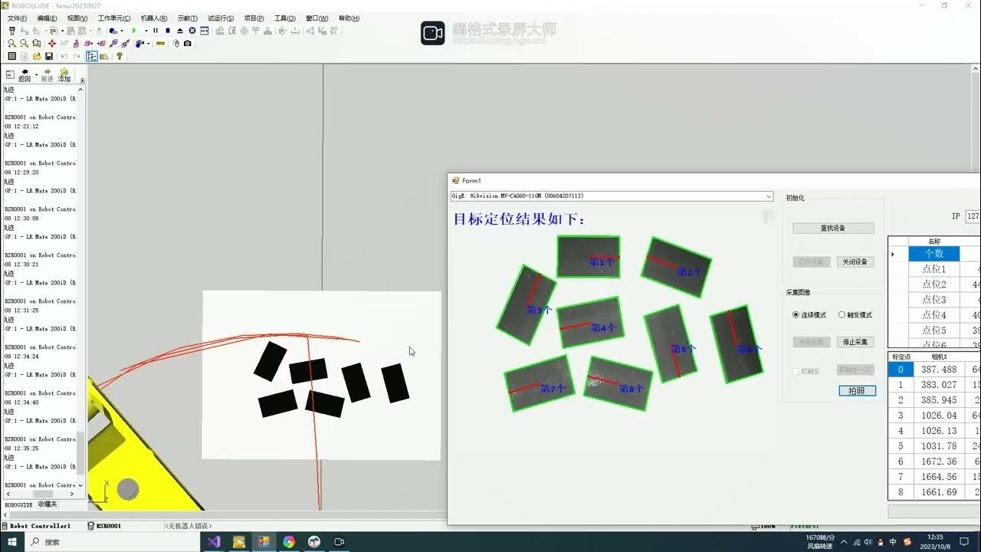Screen dimensions: 981x552
Task: Click the undo arrow icon
Action: (64, 56)
